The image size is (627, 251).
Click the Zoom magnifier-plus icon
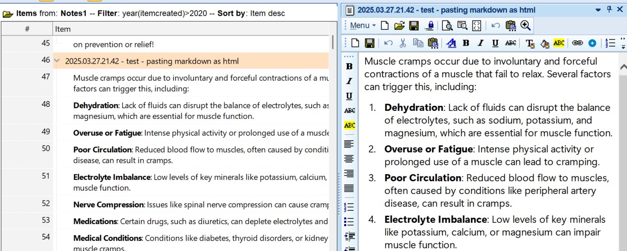pos(526,26)
